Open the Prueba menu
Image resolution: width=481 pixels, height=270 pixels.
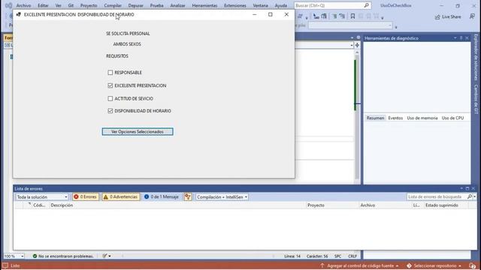coord(156,5)
